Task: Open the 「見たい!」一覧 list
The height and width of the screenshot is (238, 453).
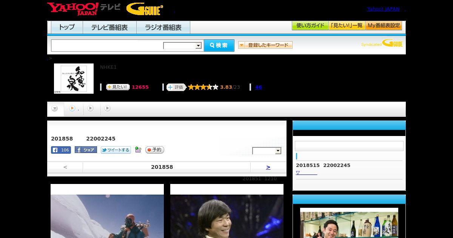Action: pos(347,26)
